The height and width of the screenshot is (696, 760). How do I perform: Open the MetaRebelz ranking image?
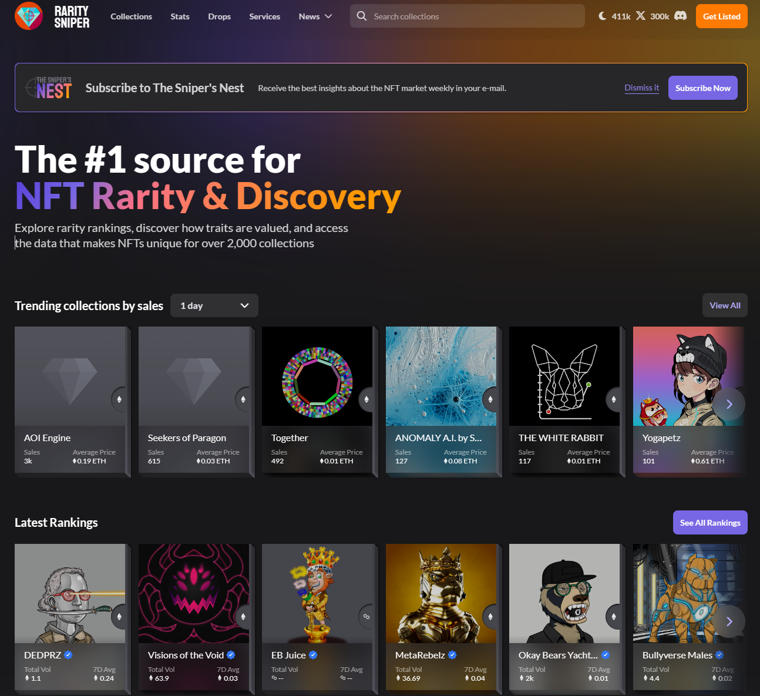(441, 594)
